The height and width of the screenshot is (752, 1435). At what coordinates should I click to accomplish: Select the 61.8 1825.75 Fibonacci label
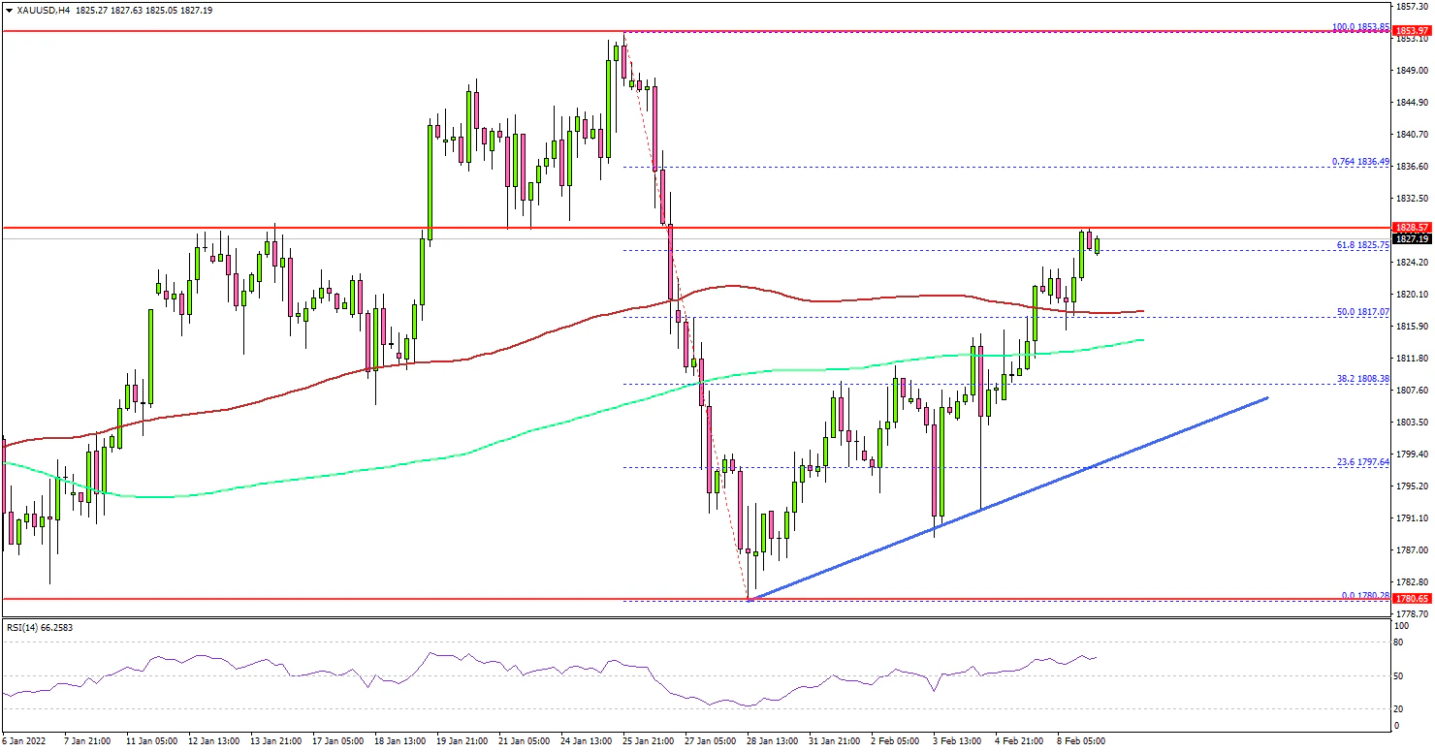pos(1361,245)
